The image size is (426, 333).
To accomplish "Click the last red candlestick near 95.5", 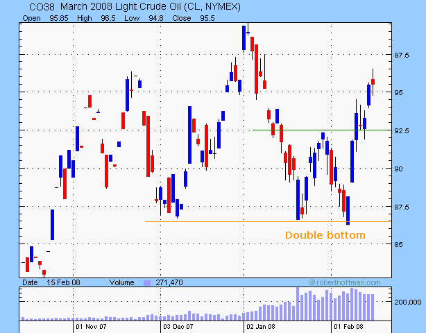I will click(x=373, y=82).
